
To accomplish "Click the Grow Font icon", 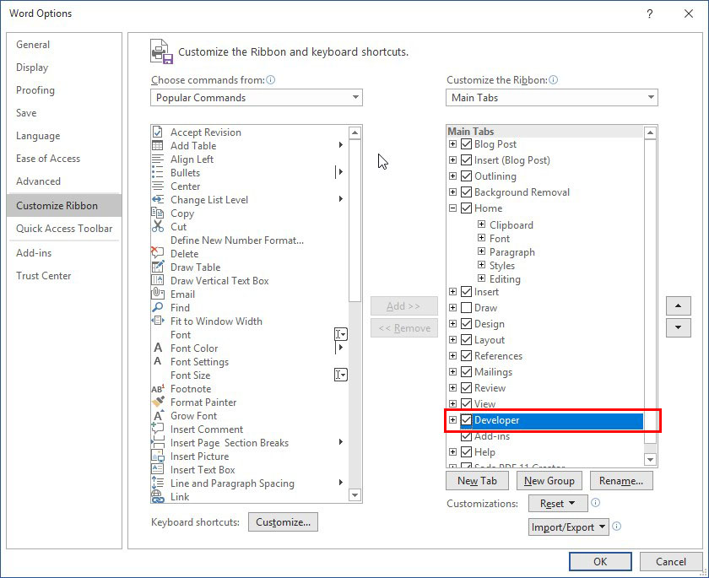I will coord(158,415).
